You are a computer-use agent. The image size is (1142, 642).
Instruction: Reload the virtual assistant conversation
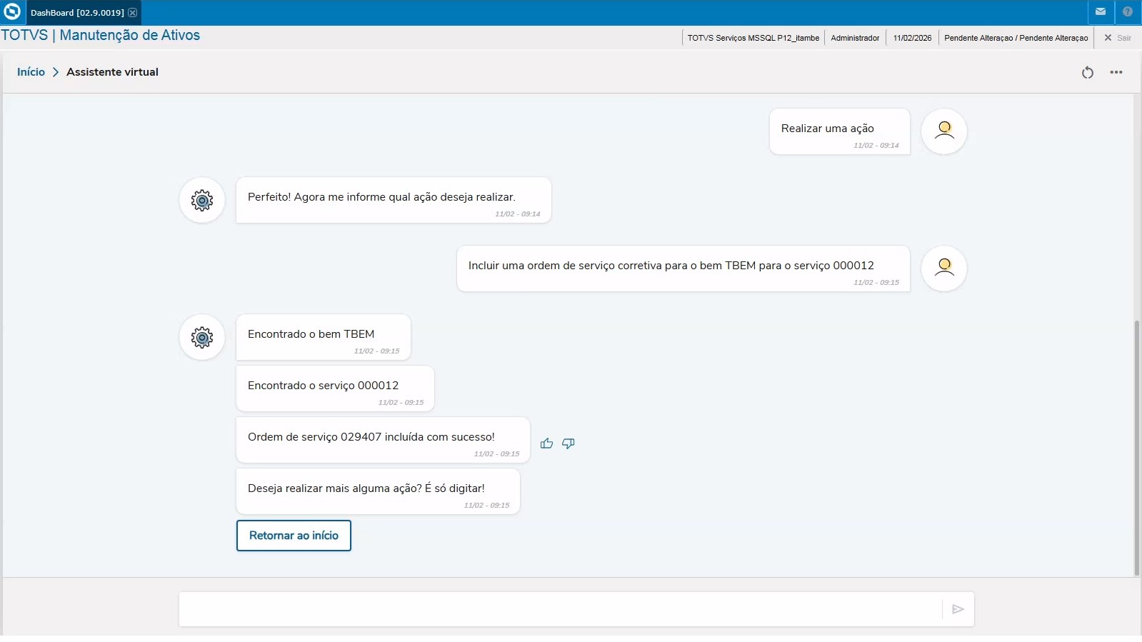[x=1087, y=72]
